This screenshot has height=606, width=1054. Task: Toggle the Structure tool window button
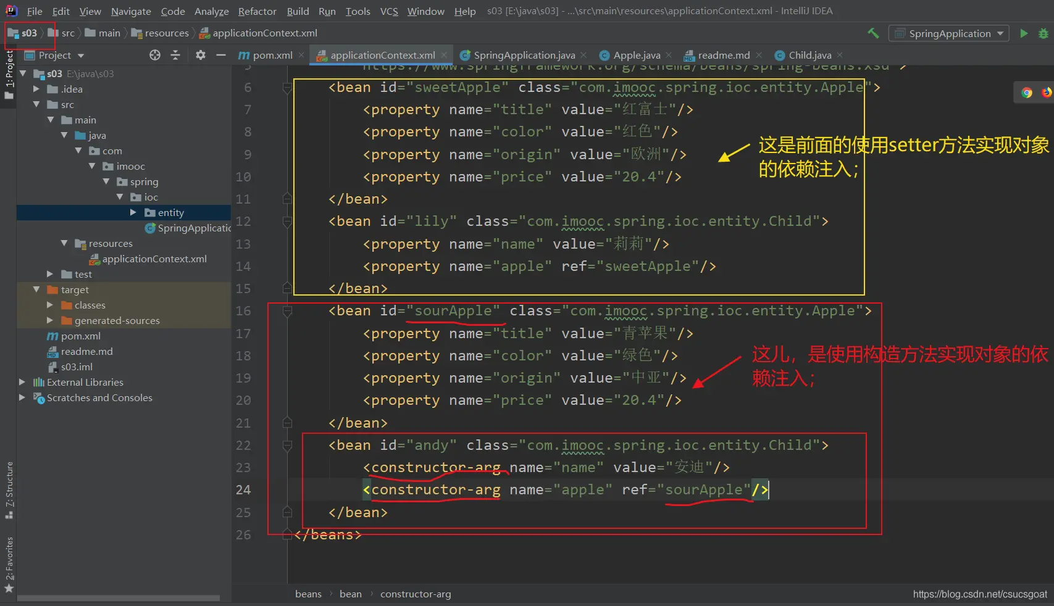[x=9, y=489]
